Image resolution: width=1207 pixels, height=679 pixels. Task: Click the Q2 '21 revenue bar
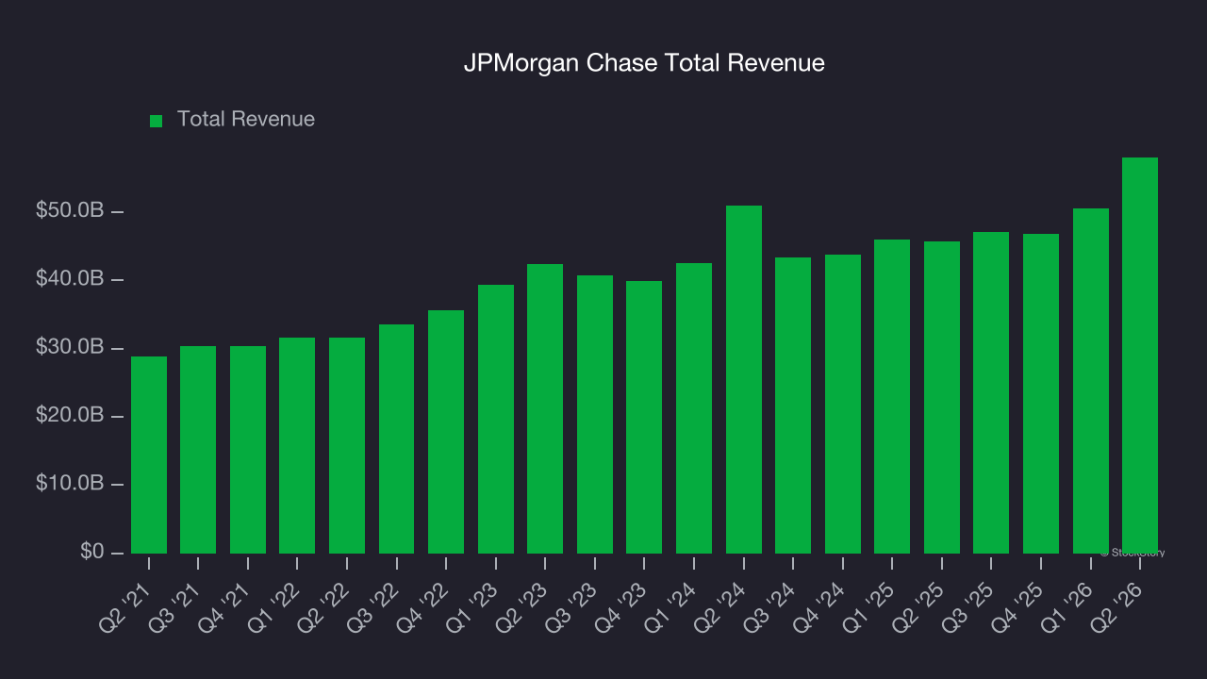coord(149,455)
